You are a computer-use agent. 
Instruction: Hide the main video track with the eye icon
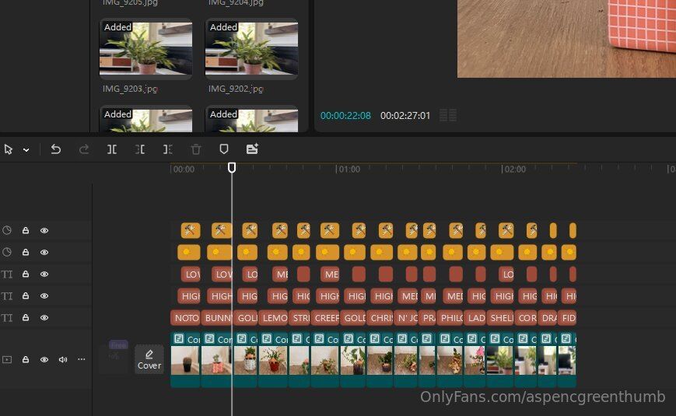pyautogui.click(x=44, y=360)
